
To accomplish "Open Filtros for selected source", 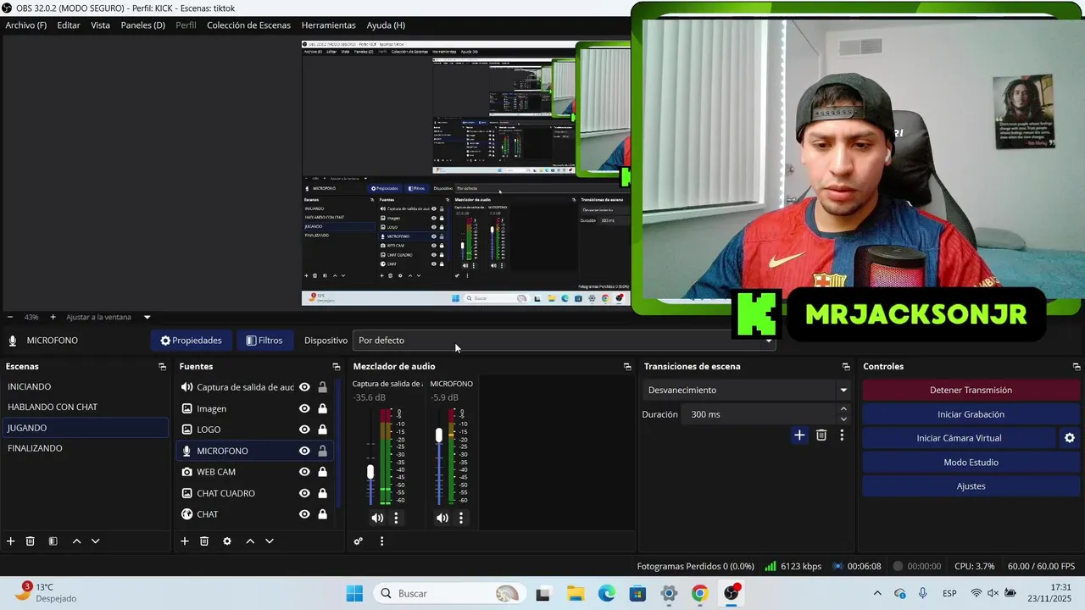I will pos(264,341).
